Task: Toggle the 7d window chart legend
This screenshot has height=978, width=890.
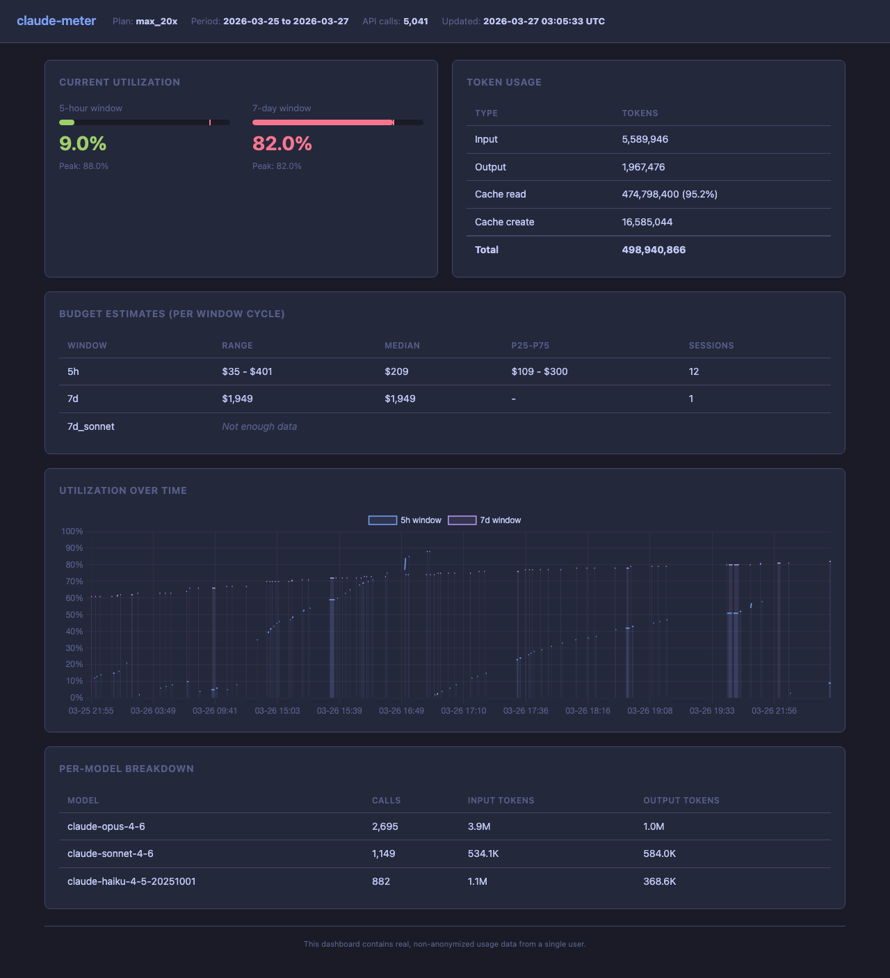Action: (487, 520)
